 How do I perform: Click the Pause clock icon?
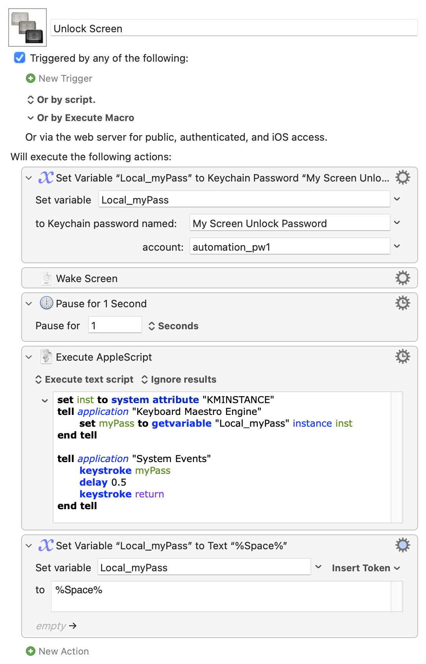[46, 303]
